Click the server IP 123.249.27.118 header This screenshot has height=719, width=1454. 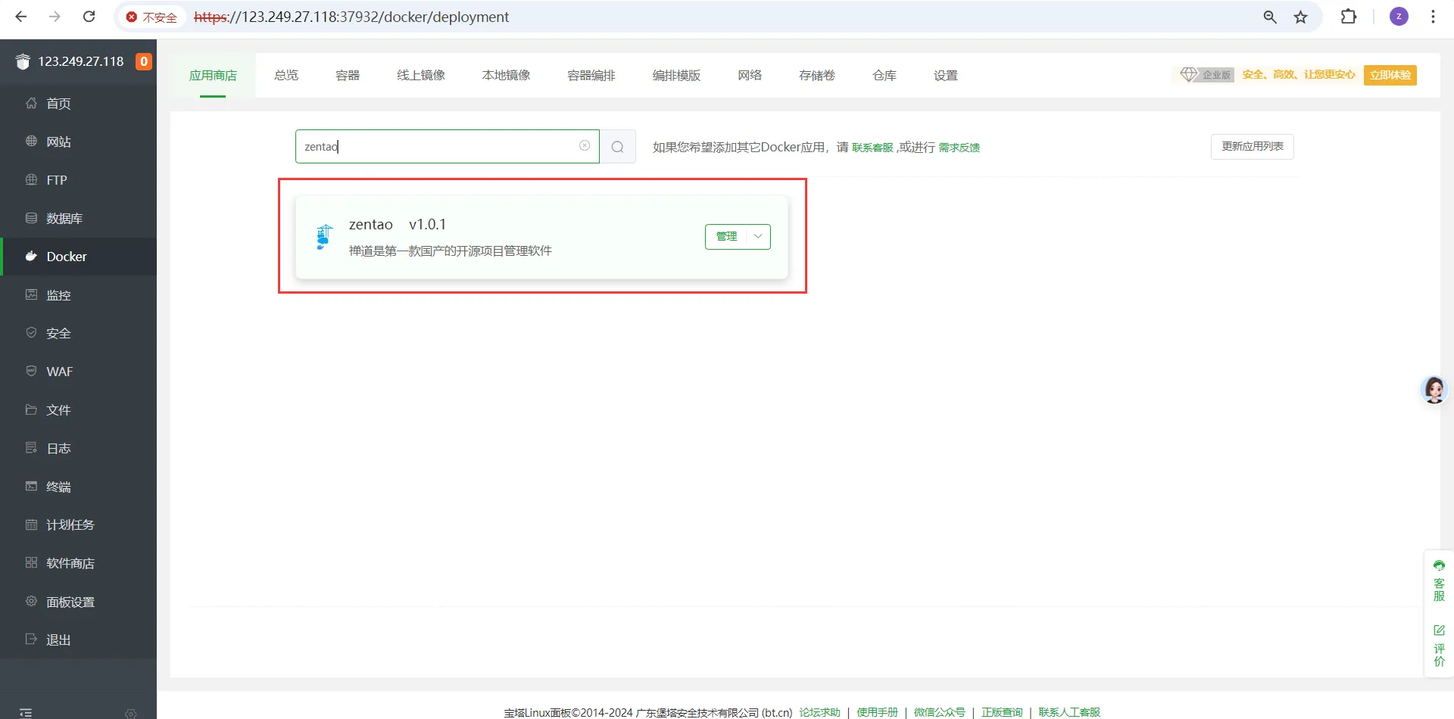[81, 61]
